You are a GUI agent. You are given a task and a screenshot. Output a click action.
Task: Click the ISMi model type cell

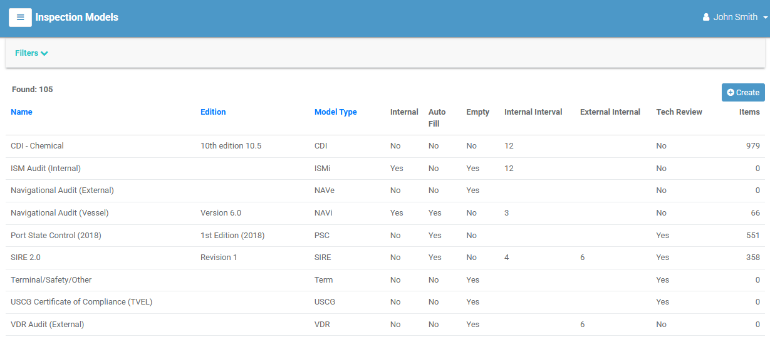tap(323, 169)
